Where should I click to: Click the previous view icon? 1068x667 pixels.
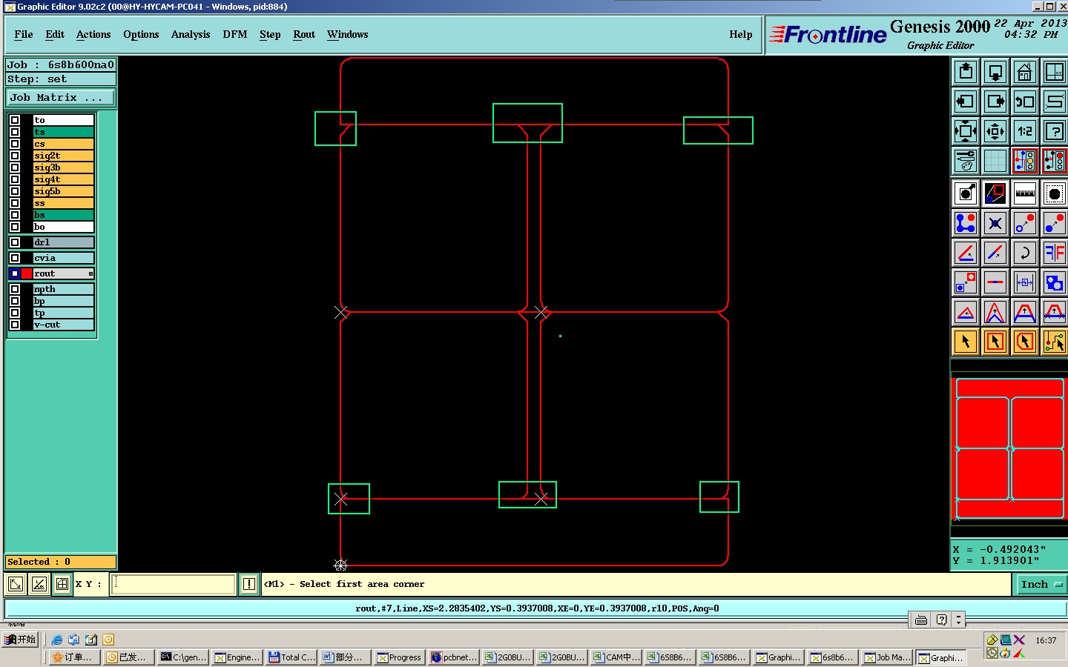[x=1025, y=102]
